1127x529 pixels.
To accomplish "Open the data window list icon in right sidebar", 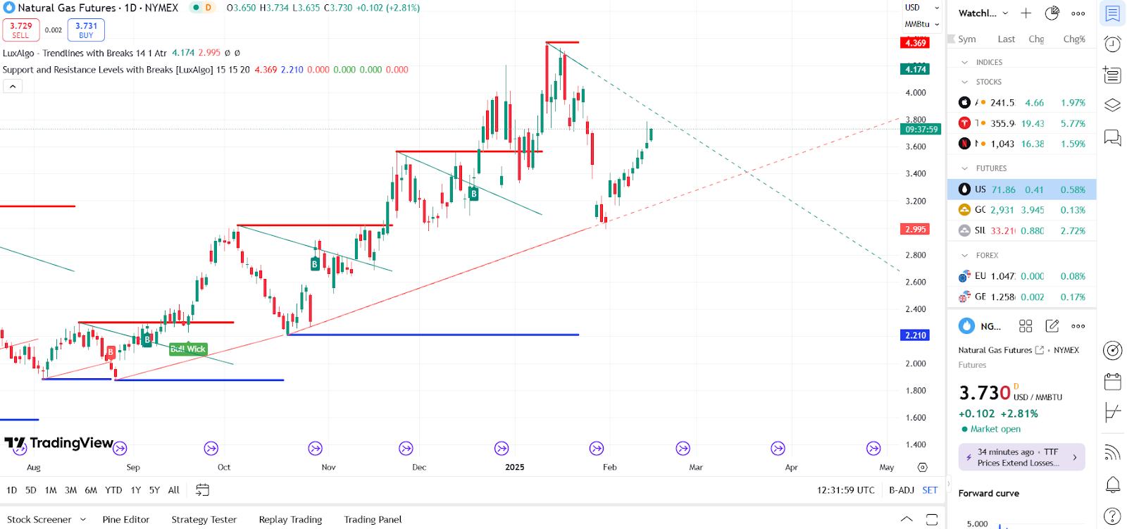I will 1113,75.
